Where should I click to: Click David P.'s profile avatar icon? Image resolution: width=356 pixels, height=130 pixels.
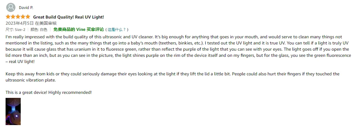coord(11,7)
